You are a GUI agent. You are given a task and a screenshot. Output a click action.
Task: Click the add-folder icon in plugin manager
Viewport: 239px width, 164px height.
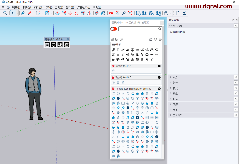coord(112,39)
